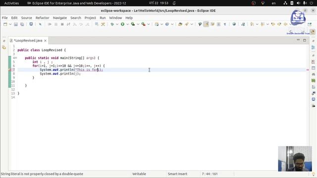Image resolution: width=317 pixels, height=178 pixels.
Task: Minimize the editor area
Action: point(298,40)
